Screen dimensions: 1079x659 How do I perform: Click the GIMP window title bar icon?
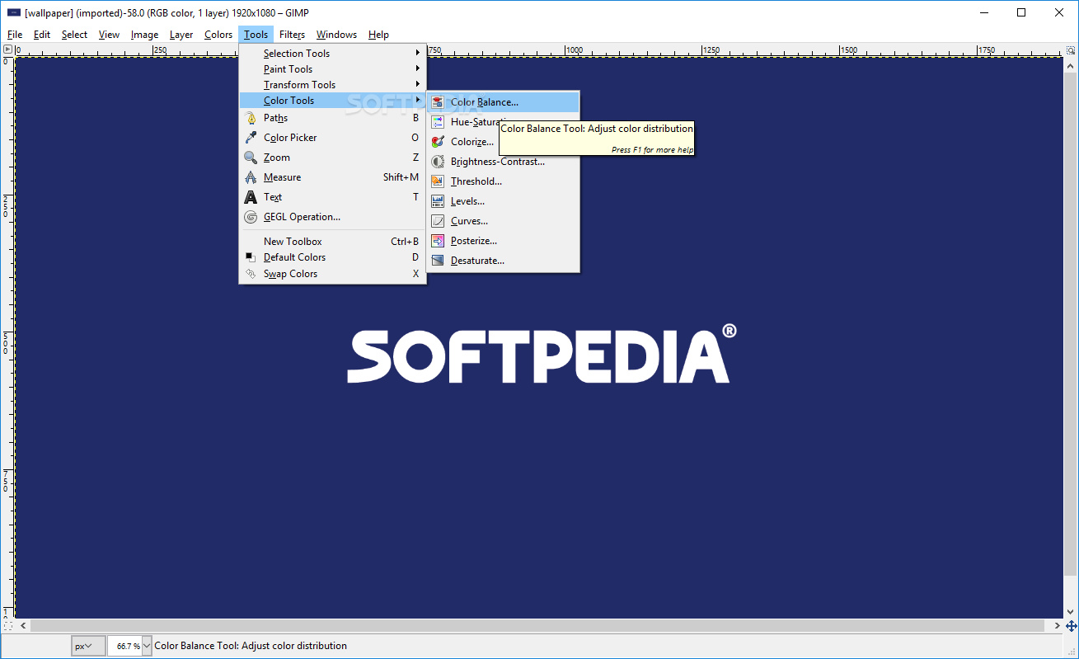click(14, 12)
